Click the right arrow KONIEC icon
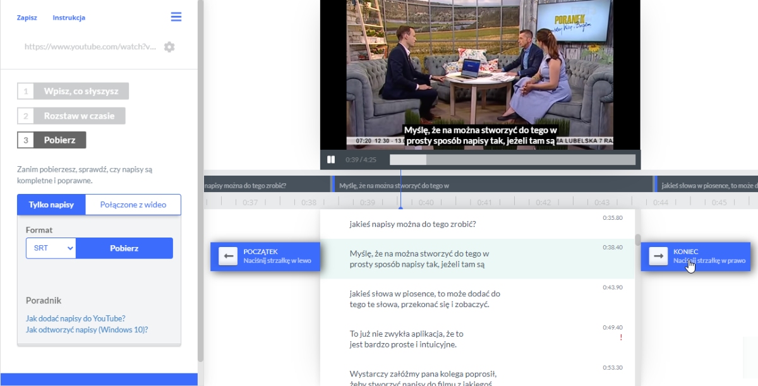This screenshot has height=386, width=758. pyautogui.click(x=658, y=256)
